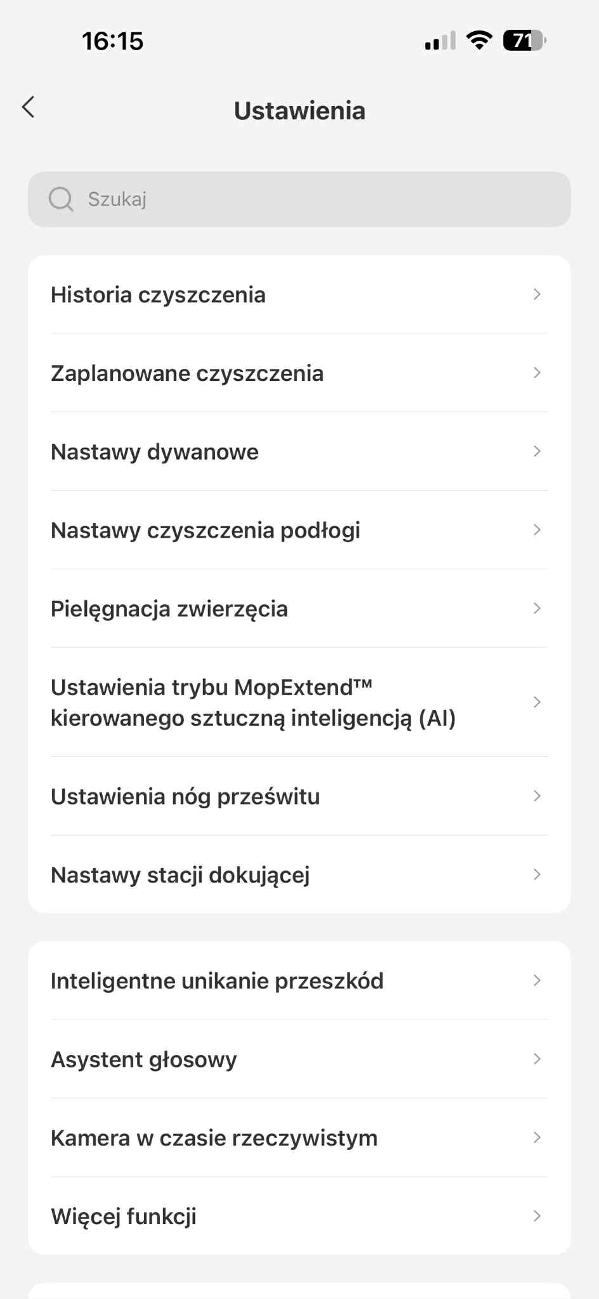599x1299 pixels.
Task: Tap the Wi-Fi status icon
Action: click(479, 41)
